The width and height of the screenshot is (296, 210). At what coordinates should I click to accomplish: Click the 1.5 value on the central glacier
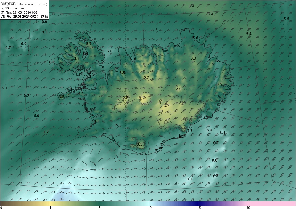[x=142, y=98]
